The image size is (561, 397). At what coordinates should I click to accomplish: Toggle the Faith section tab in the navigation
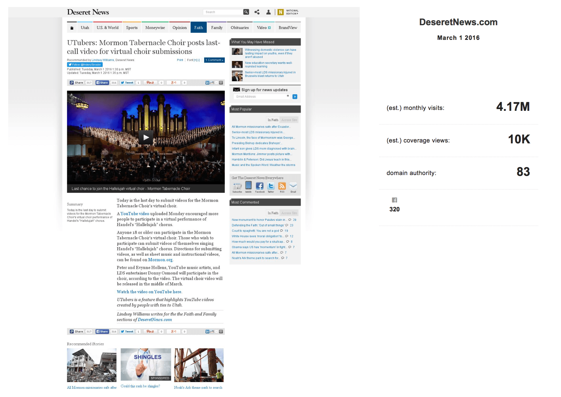click(x=199, y=27)
